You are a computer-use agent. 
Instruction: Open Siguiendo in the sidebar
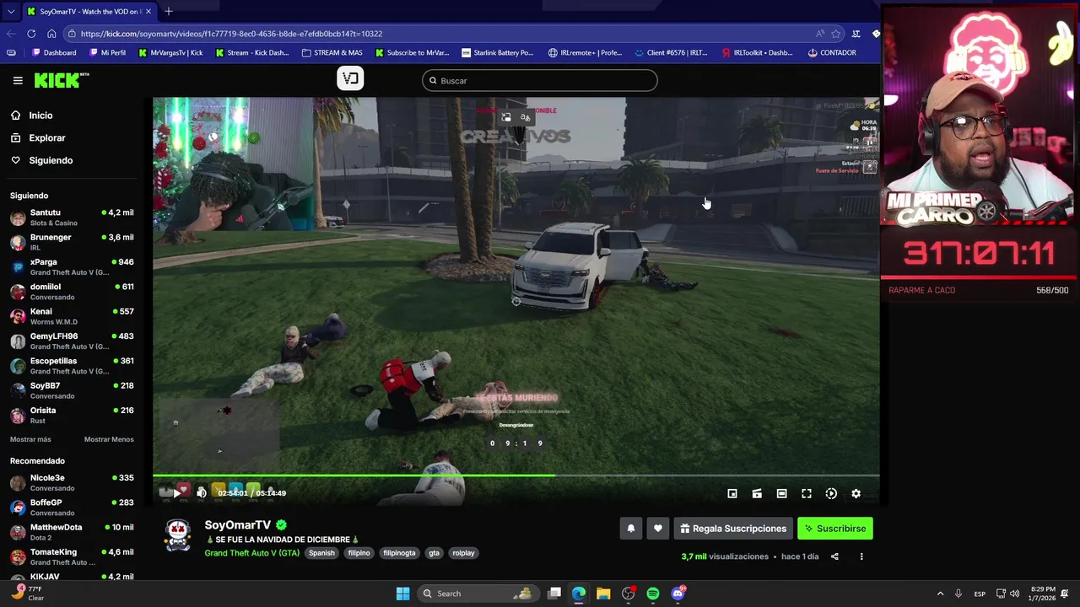tap(51, 160)
